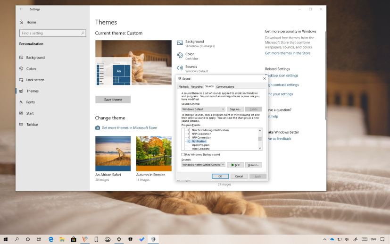The image size is (390, 244).
Task: Show hidden system tray icons
Action: point(324,239)
